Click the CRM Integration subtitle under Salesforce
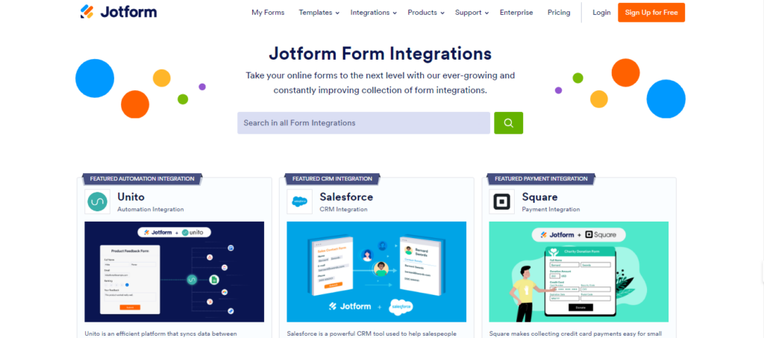This screenshot has width=764, height=338. [343, 210]
